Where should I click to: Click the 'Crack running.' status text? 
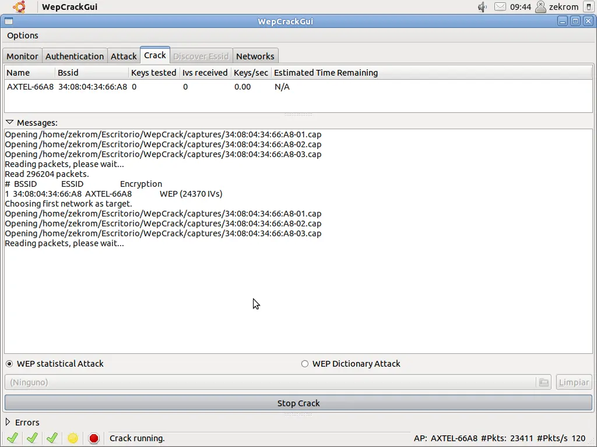137,438
